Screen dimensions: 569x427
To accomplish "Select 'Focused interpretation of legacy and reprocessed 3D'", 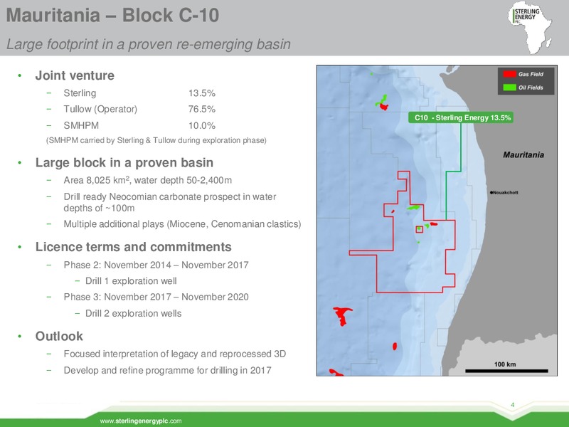I will [x=174, y=354].
